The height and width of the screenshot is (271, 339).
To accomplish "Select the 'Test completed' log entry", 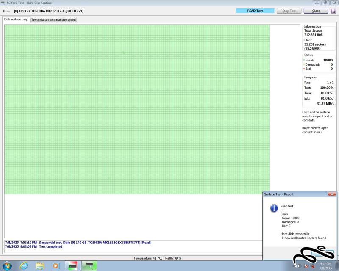I will tap(33, 246).
